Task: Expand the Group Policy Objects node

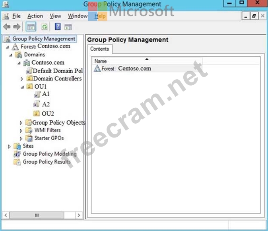Action: (21, 123)
